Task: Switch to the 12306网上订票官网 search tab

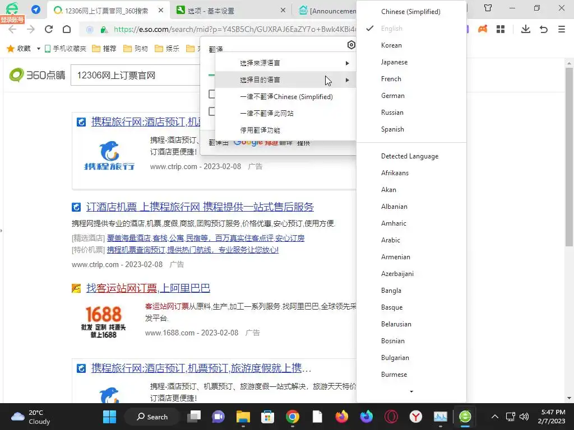Action: click(108, 11)
